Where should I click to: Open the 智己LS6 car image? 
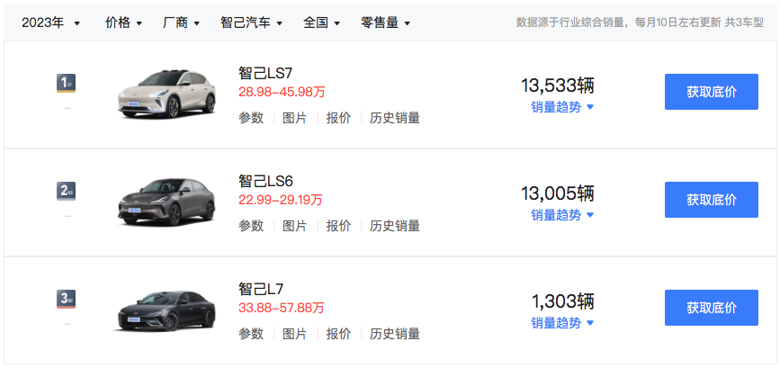pyautogui.click(x=167, y=201)
